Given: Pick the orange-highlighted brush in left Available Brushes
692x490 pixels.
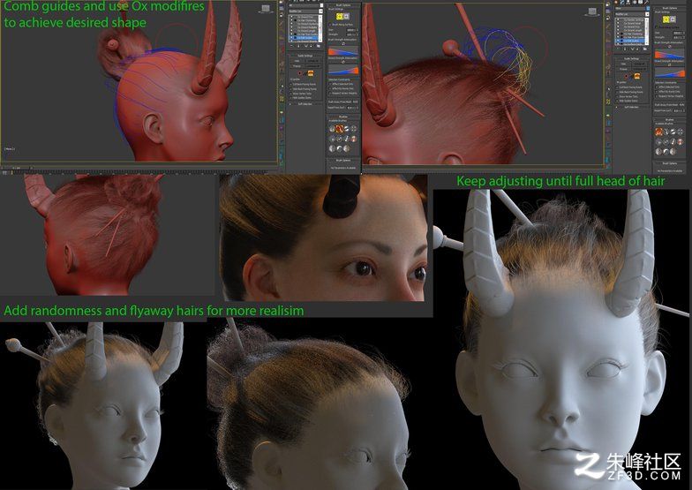Looking at the screenshot, I should click(341, 129).
